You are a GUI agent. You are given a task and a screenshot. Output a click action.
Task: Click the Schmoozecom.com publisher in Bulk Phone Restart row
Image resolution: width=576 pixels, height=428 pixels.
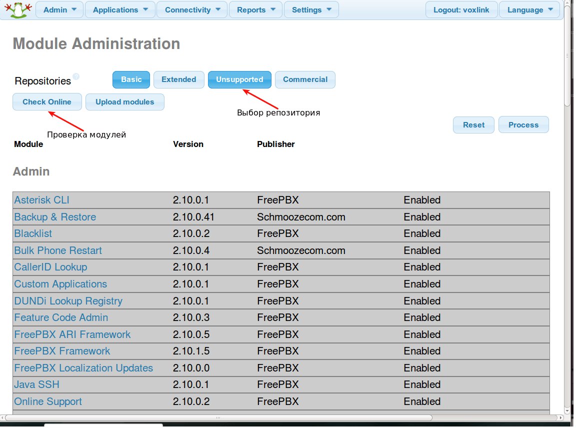point(301,250)
